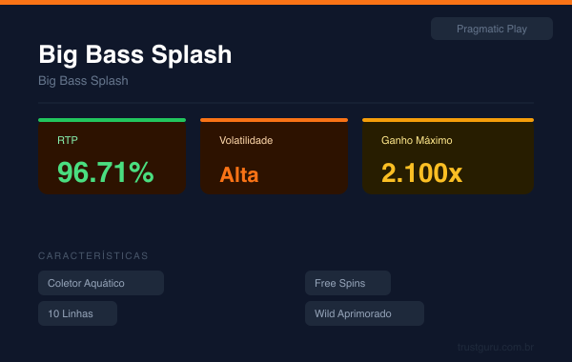Click the orange stripe at the page top

[286, 2]
